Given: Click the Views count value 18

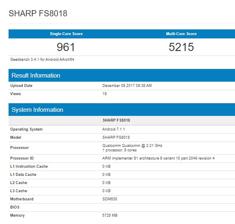Looking at the screenshot, I should 104,94.
